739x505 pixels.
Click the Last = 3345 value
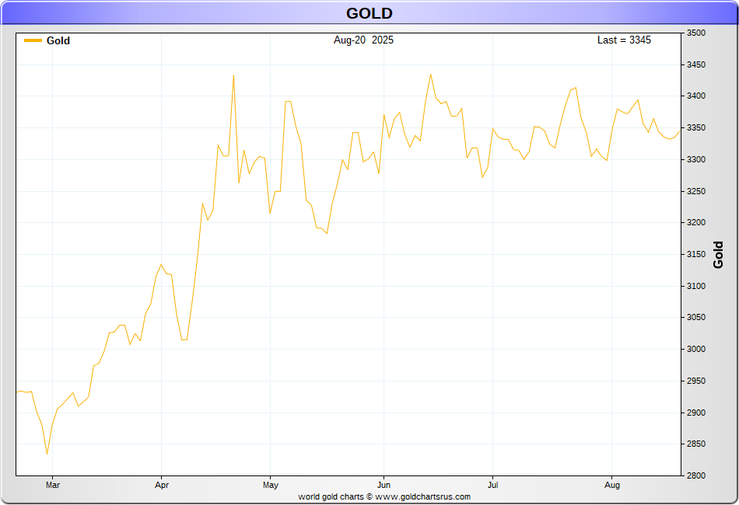point(624,40)
